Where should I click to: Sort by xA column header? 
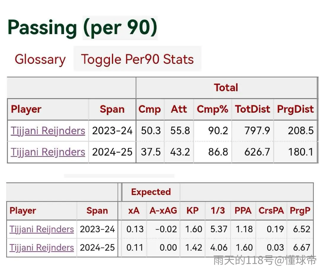point(134,211)
